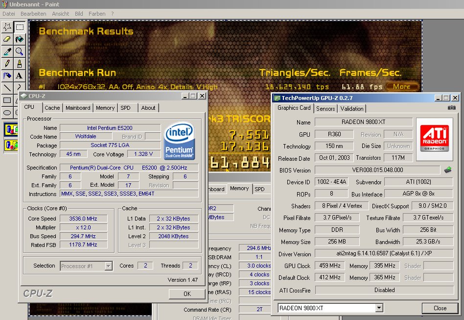Click the ATI Radeon Graphics logo

coord(435,139)
